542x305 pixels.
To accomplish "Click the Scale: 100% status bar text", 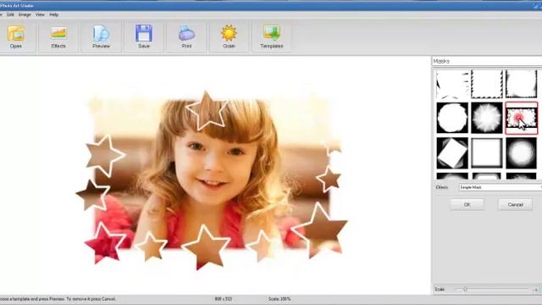I will click(279, 299).
